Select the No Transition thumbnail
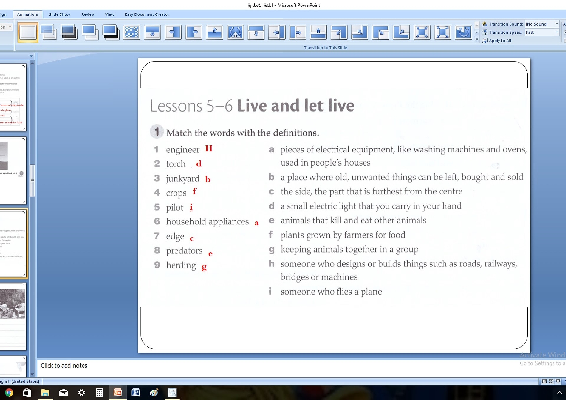The height and width of the screenshot is (400, 566). [x=28, y=32]
